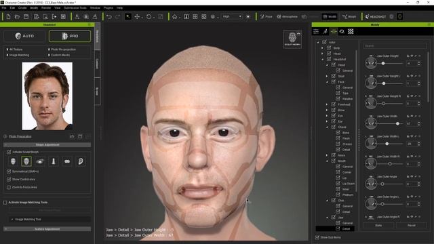434x244 pixels.
Task: Expand the Brow tree node
Action: (x=327, y=110)
